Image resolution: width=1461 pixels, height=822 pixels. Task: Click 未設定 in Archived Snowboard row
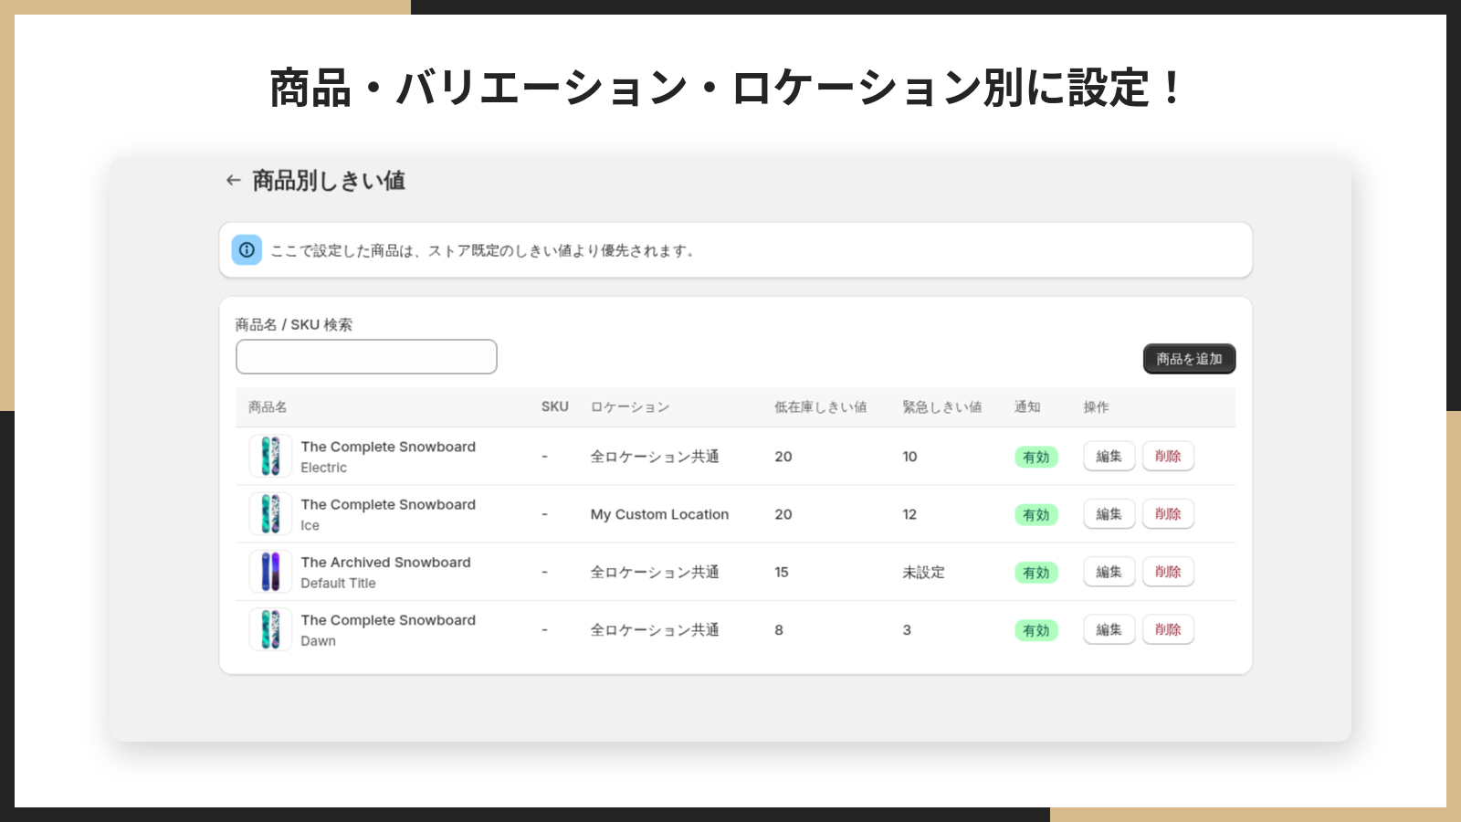[923, 572]
